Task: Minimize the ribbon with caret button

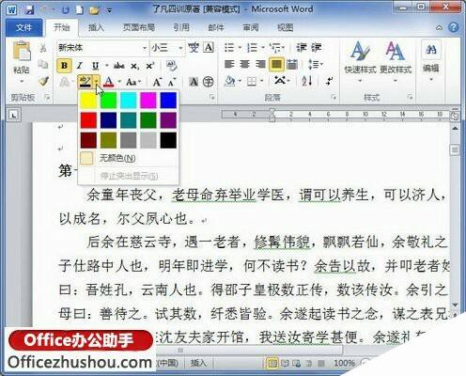Action: [439, 28]
